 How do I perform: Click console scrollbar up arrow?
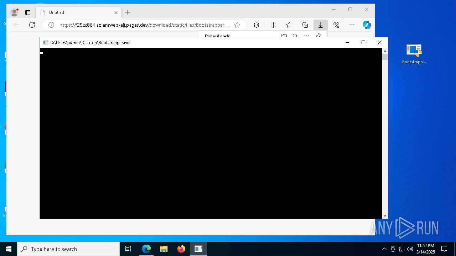click(x=385, y=51)
